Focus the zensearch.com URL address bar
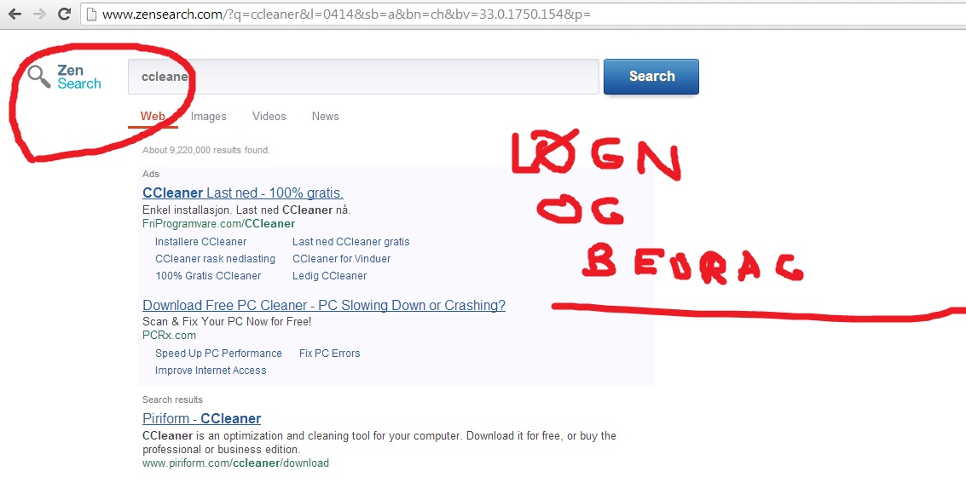This screenshot has height=483, width=966. (523, 14)
